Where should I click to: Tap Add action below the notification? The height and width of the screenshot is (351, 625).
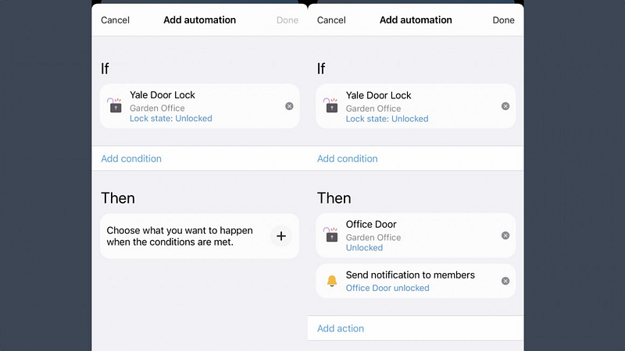tap(341, 328)
